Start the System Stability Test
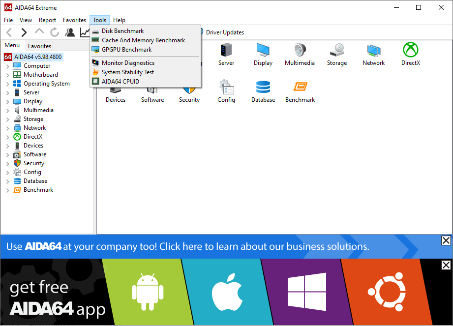 click(146, 72)
